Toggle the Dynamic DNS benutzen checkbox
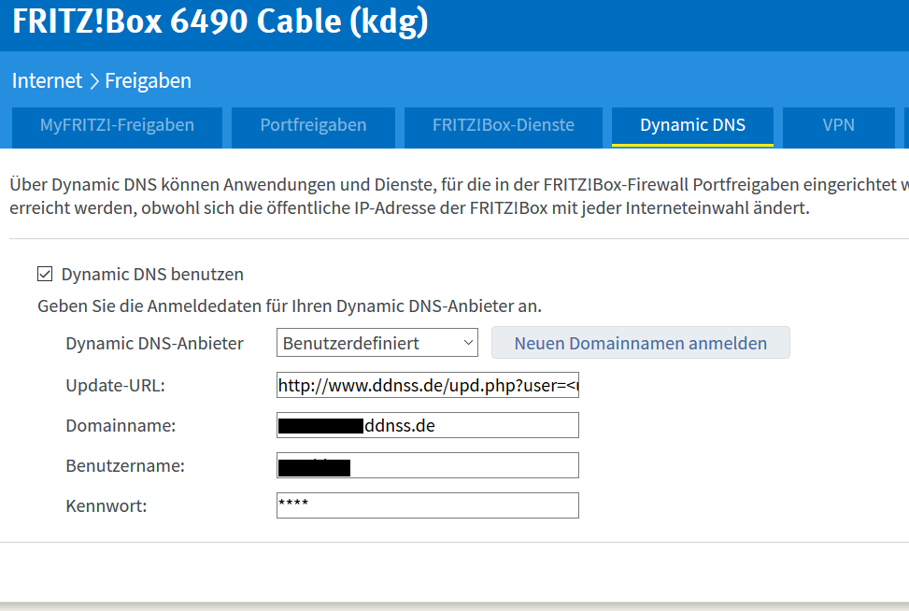909x611 pixels. 45,275
